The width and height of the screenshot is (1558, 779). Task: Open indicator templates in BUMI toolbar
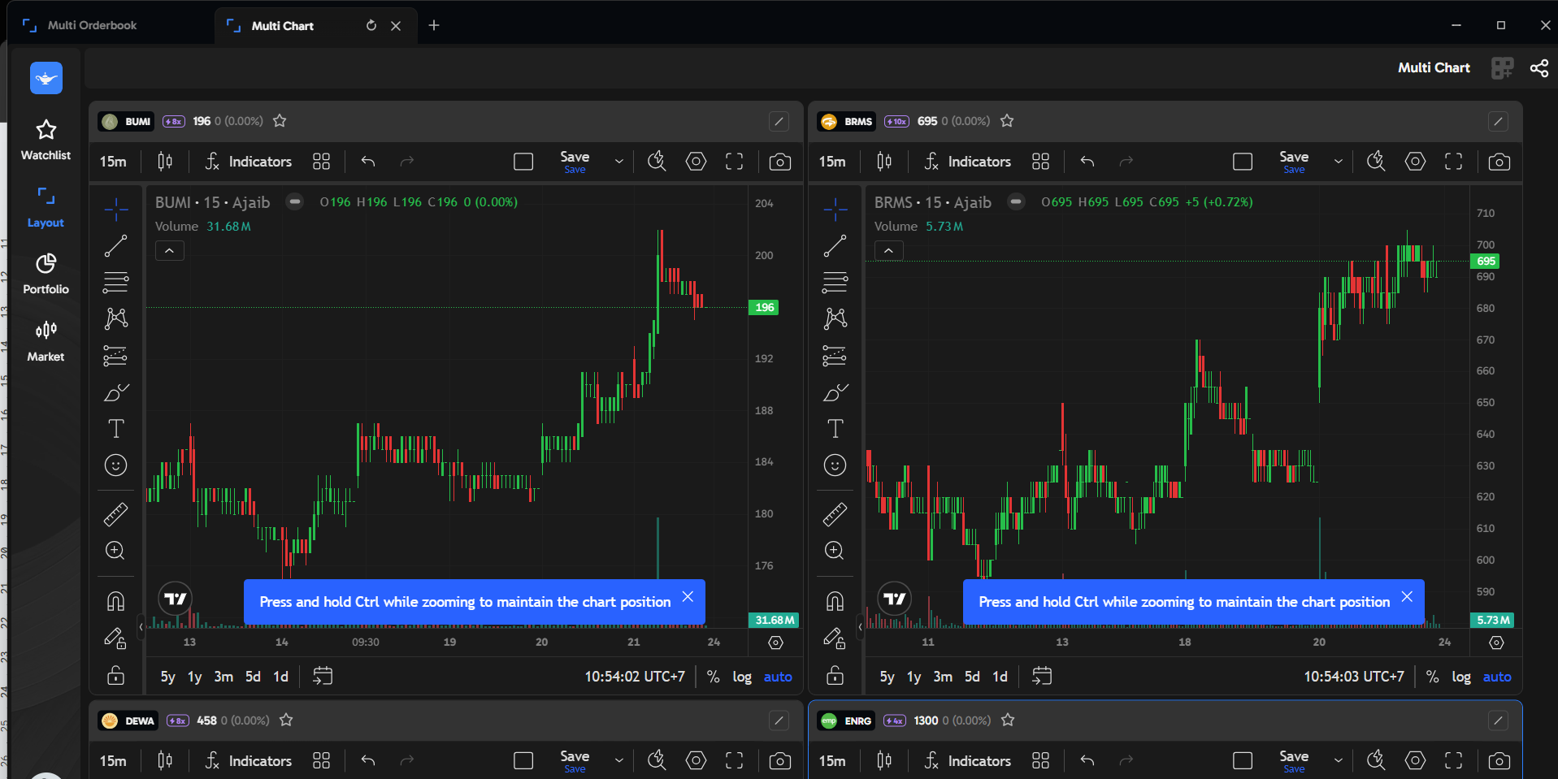(x=321, y=162)
